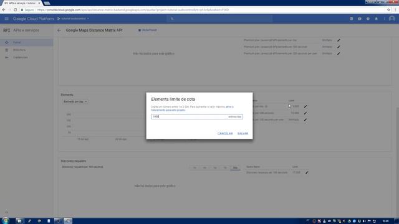Bookmark the page with the star icon

(x=388, y=10)
